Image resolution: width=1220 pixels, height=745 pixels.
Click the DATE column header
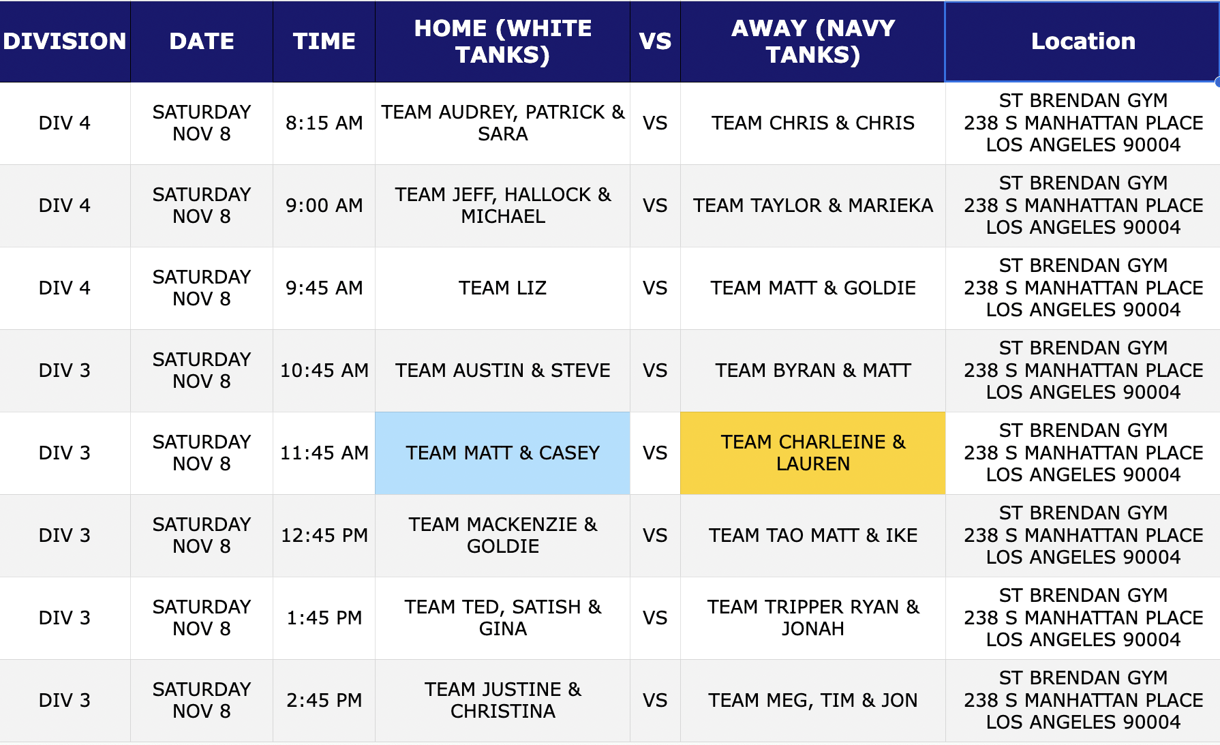(202, 42)
